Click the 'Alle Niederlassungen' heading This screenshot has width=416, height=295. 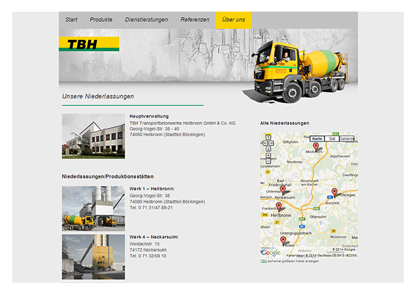[284, 123]
